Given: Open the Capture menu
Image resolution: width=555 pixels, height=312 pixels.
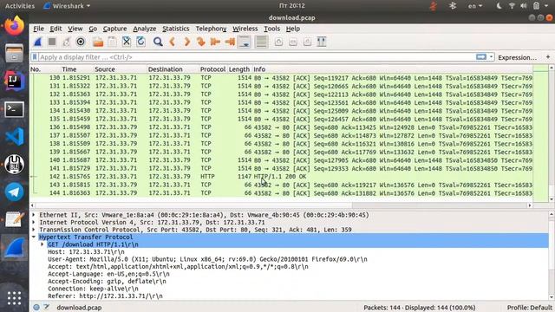Looking at the screenshot, I should coord(114,29).
